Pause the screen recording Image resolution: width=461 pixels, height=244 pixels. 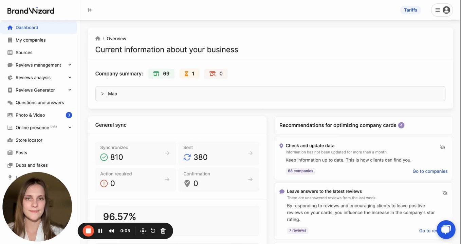click(100, 231)
